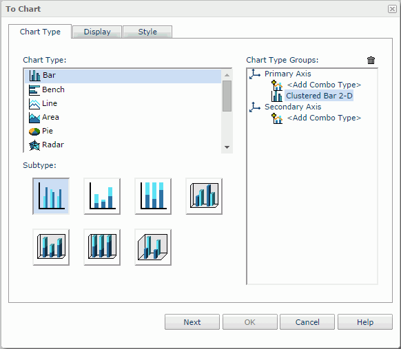Select the Clustered Bar 2-D subtype thumbnail

[x=51, y=196]
